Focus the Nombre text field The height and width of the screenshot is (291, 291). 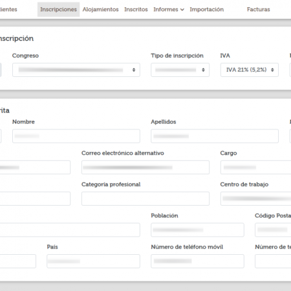(76, 136)
